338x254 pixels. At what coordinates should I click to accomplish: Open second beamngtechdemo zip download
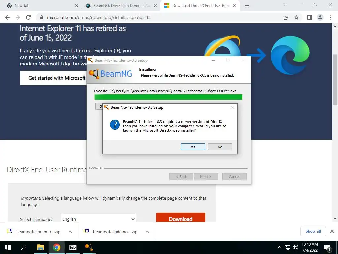tap(111, 232)
